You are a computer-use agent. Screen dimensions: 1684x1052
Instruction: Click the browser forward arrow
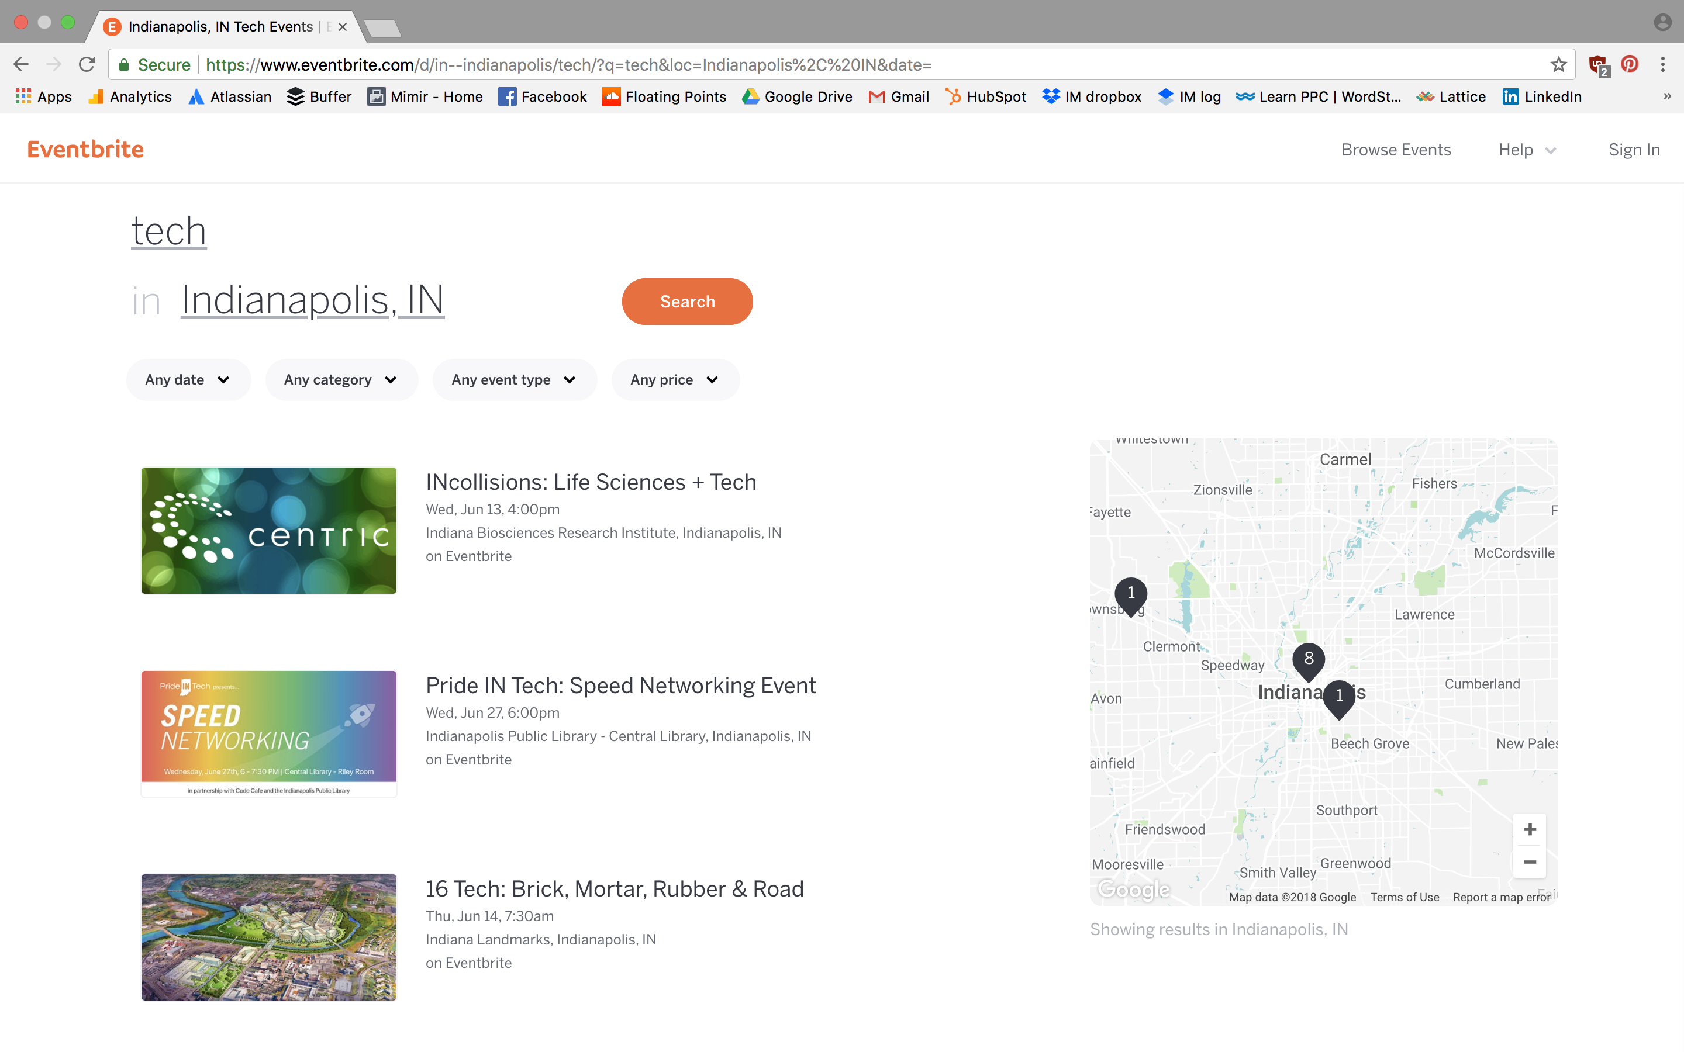coord(54,65)
